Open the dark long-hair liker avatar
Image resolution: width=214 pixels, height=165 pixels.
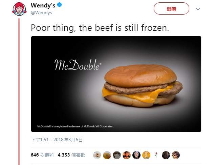(x=166, y=155)
